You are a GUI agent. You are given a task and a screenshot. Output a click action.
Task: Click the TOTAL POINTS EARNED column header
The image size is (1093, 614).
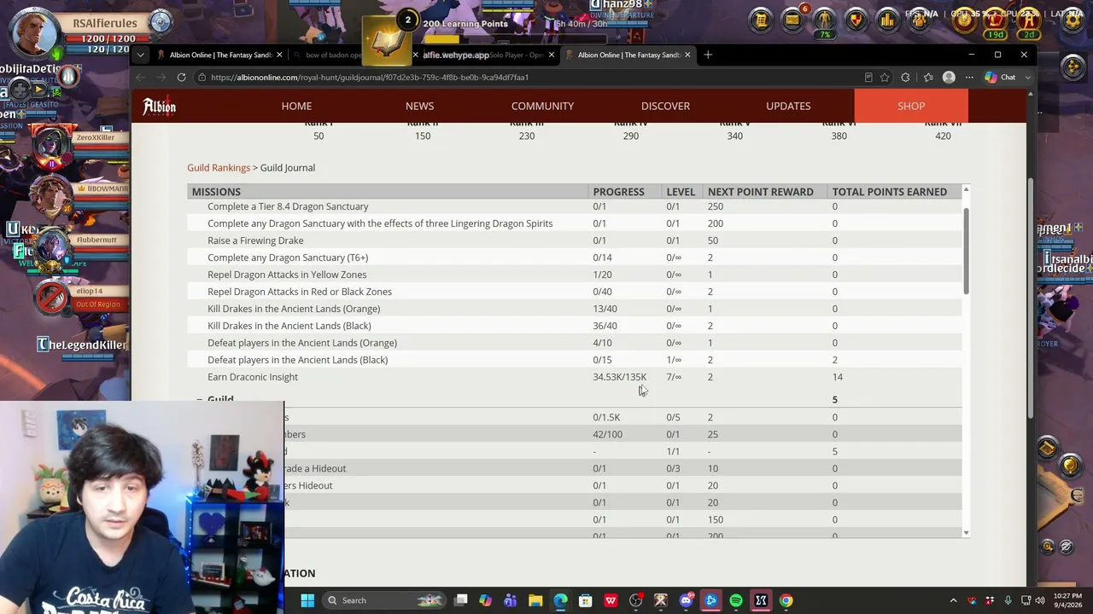(x=890, y=192)
